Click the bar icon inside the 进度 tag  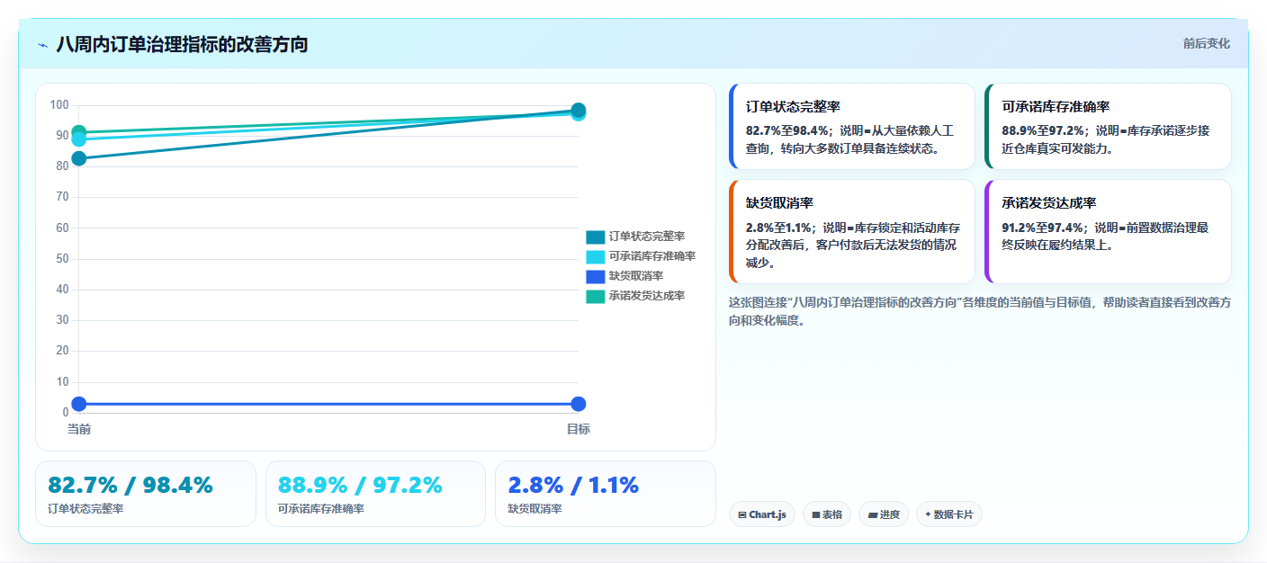tap(873, 515)
